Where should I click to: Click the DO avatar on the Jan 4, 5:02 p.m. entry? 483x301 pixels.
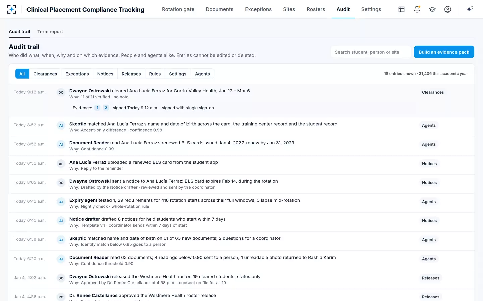tap(61, 278)
